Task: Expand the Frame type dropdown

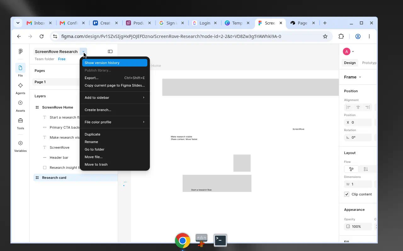Action: click(x=360, y=77)
